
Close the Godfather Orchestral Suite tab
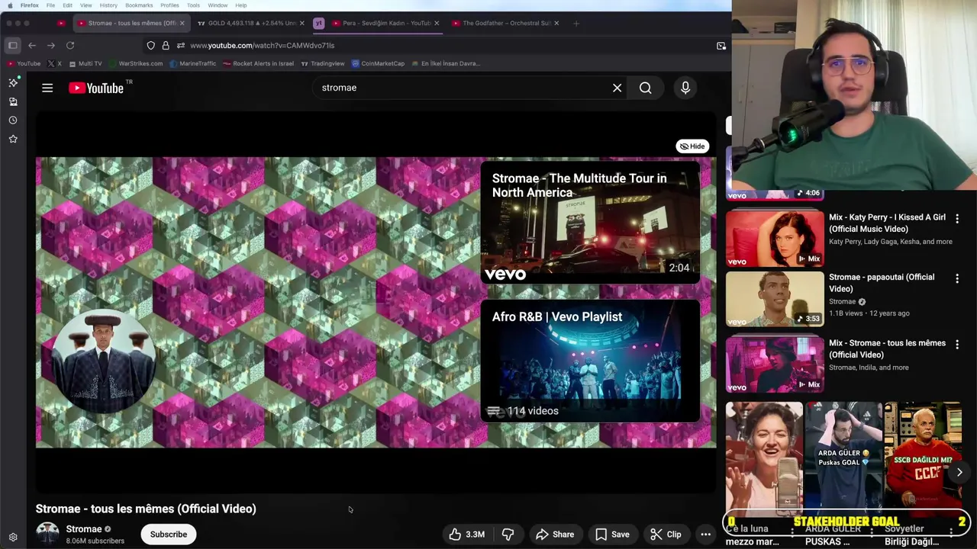click(556, 23)
